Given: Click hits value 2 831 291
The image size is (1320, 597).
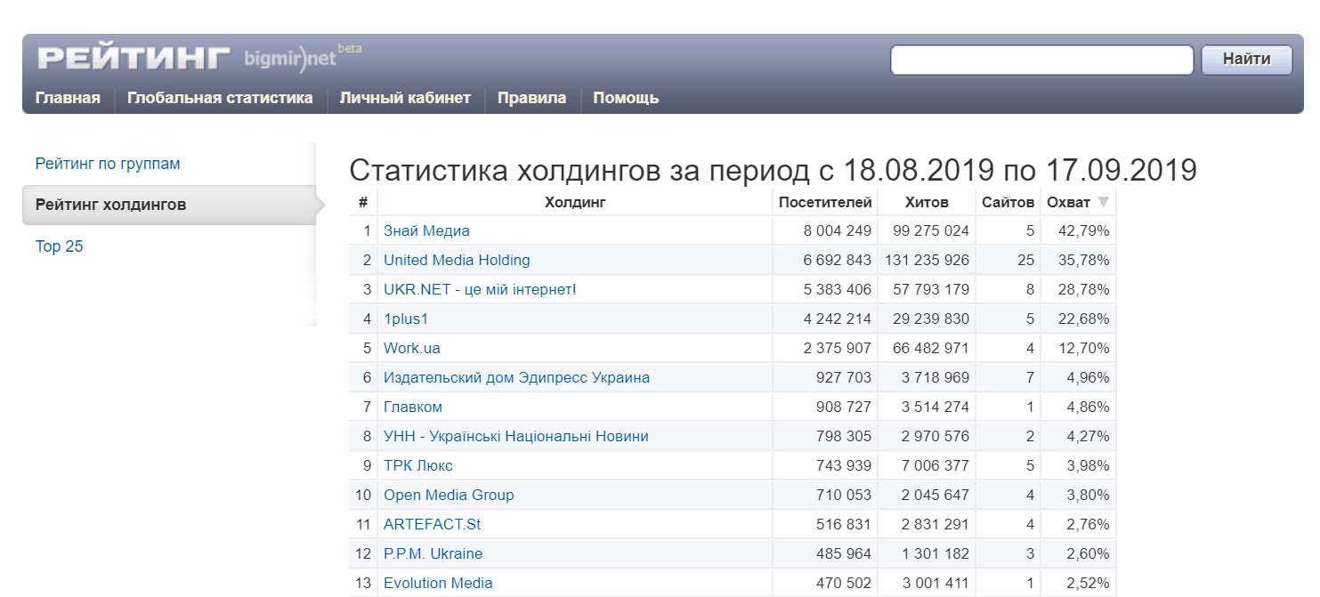Looking at the screenshot, I should 935,524.
